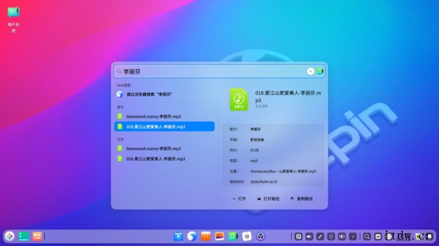Select bensound-sunny-李丽芬.mp3 under 音乐
Viewport: 439px width, 246px height.
click(165, 116)
